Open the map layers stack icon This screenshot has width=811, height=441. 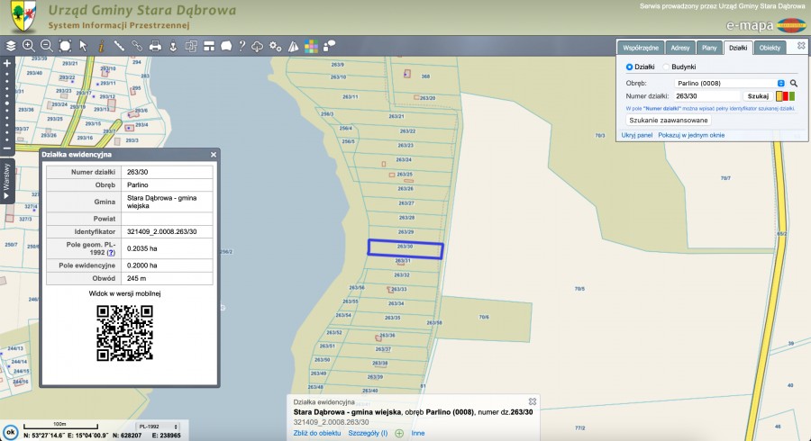click(11, 45)
